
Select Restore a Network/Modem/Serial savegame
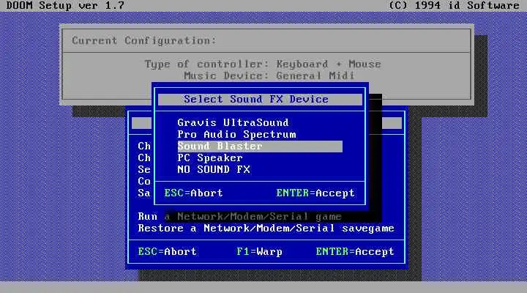pos(266,229)
